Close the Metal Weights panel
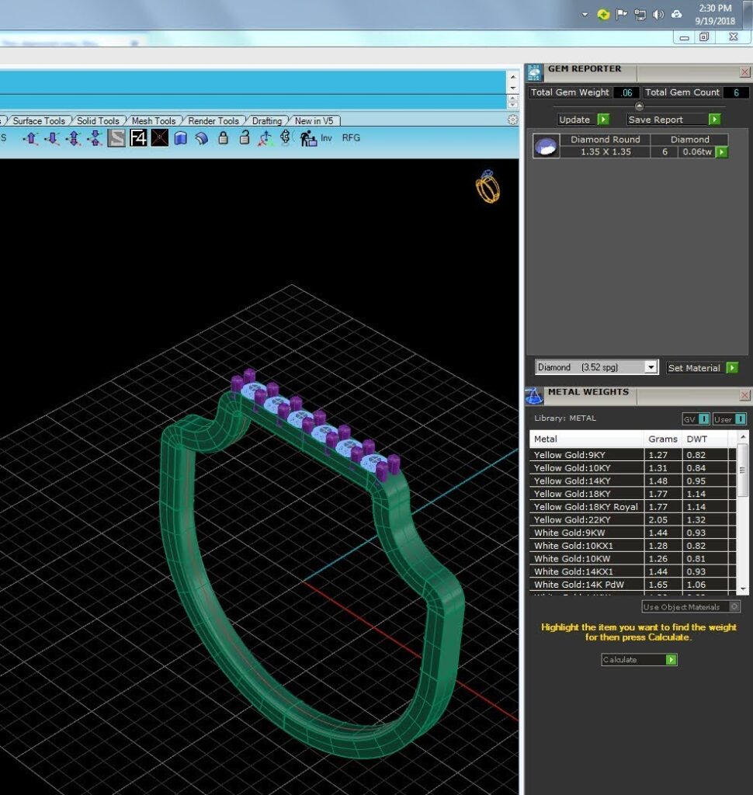Viewport: 753px width, 795px height. 744,395
